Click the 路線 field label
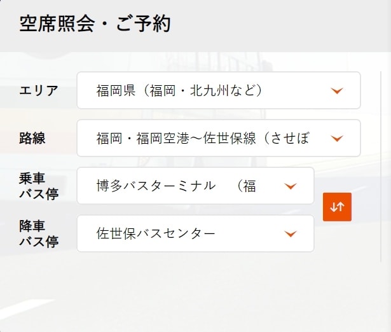391x332 pixels. pos(32,138)
